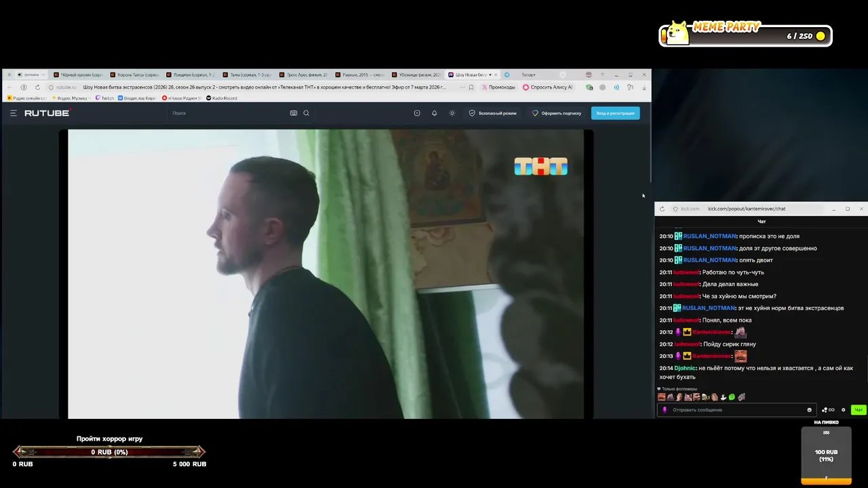The image size is (868, 488).
Task: Select the beer mug emote
Action: [705, 397]
